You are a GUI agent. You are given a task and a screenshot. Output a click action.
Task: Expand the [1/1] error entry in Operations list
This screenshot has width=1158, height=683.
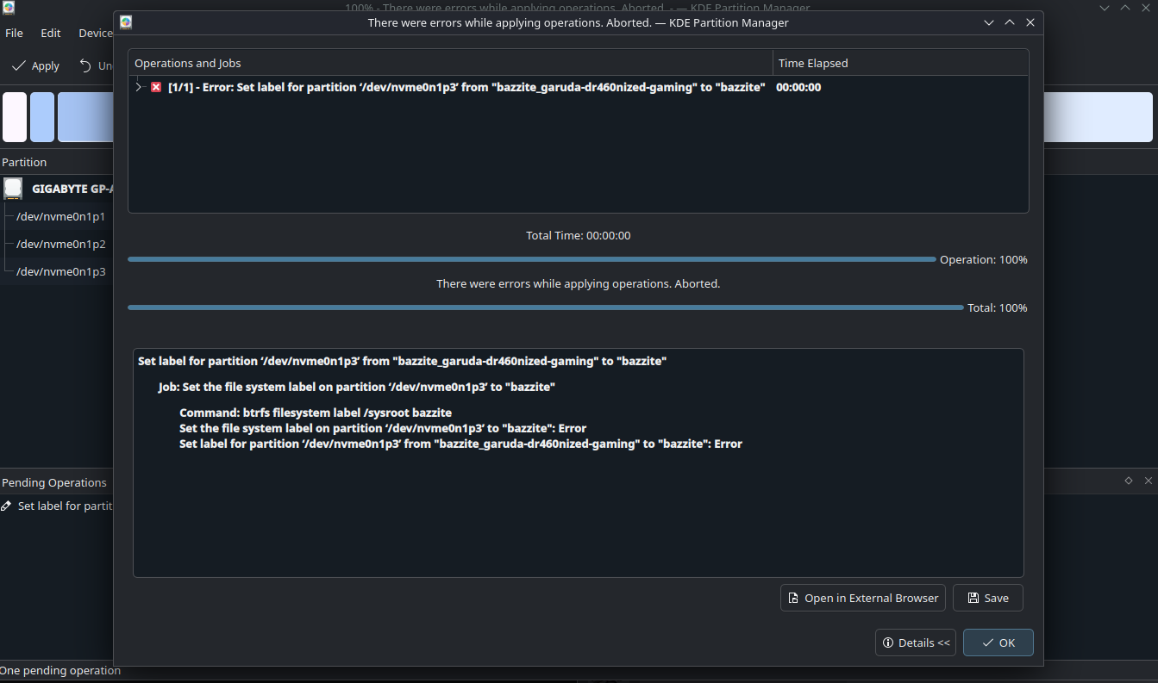(138, 87)
